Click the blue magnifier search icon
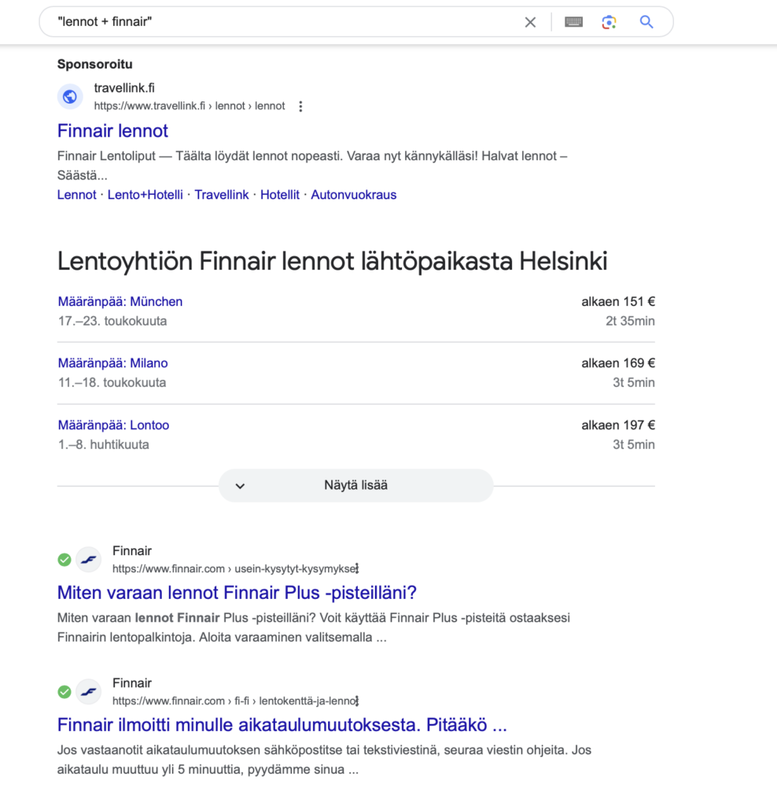The image size is (777, 805). point(646,22)
